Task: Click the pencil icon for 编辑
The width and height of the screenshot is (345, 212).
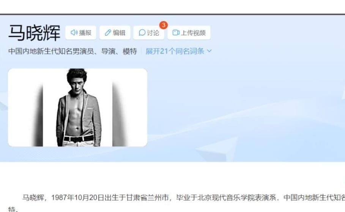Action: coord(108,33)
